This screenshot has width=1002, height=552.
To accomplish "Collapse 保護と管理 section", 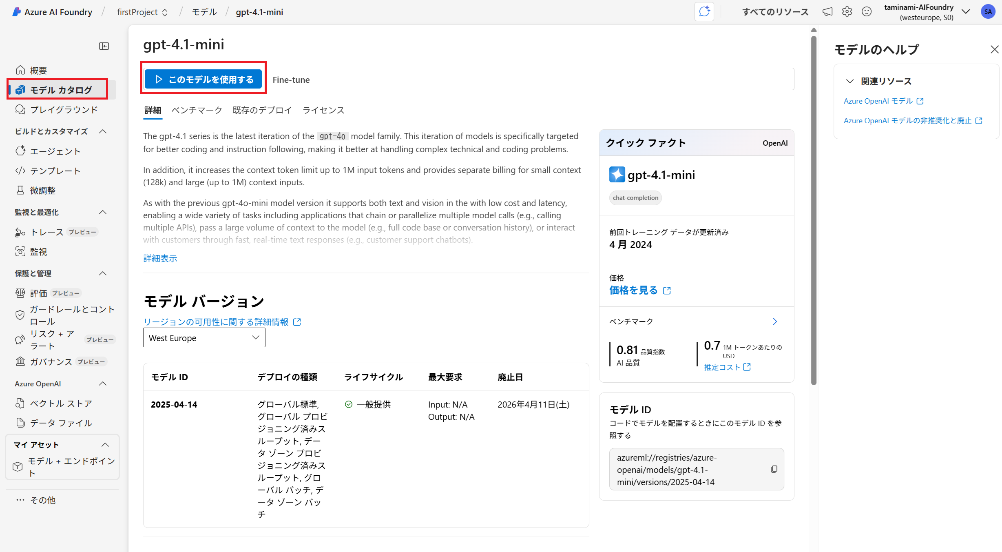I will (103, 273).
